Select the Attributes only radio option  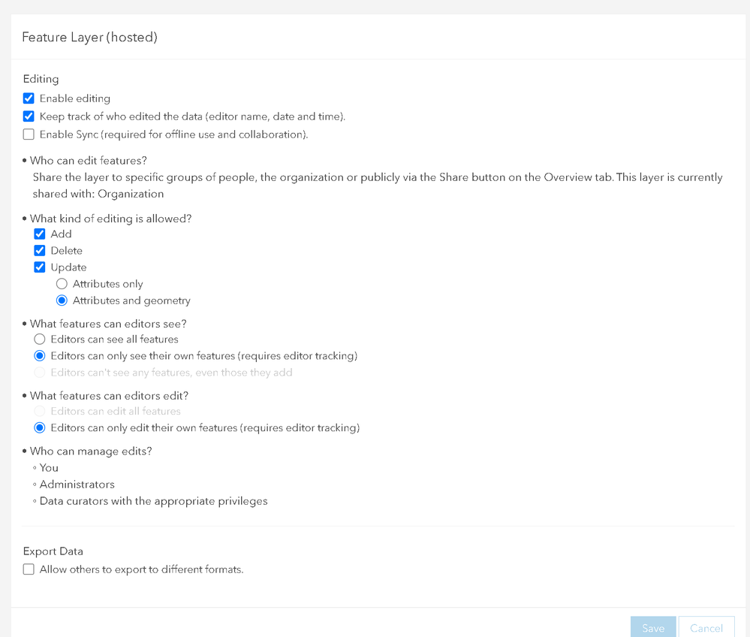click(x=62, y=284)
